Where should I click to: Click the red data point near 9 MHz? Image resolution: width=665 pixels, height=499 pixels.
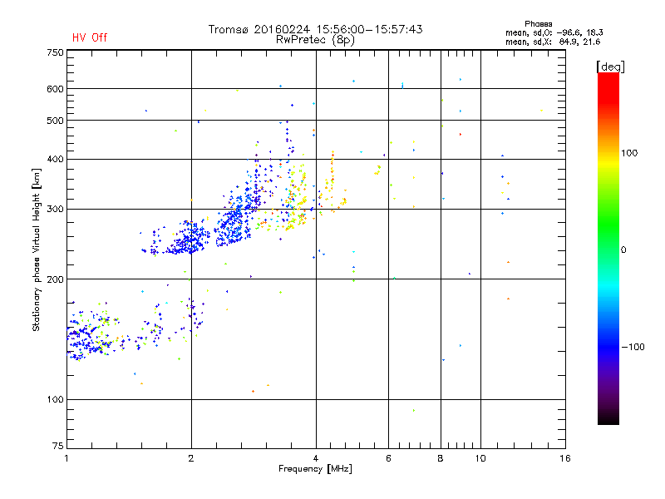[461, 134]
